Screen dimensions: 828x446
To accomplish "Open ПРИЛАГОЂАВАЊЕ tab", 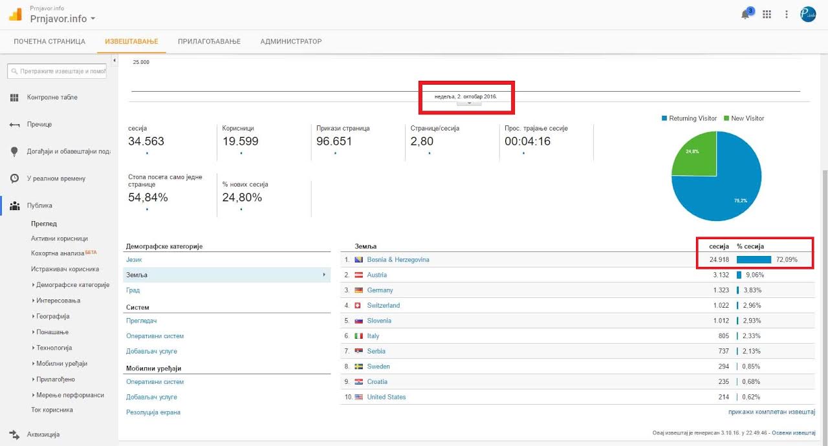I will 209,41.
